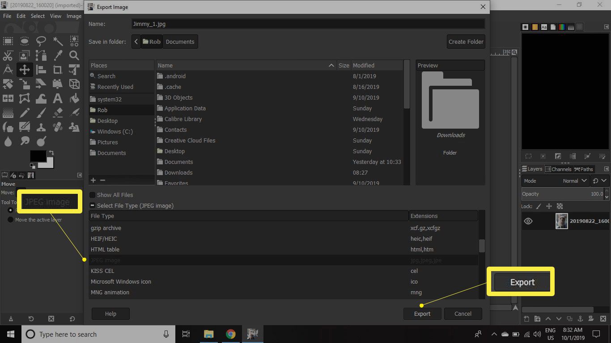Screen dimensions: 611x343
Task: Add the current folder to bookmarks with plus
Action: (x=93, y=180)
